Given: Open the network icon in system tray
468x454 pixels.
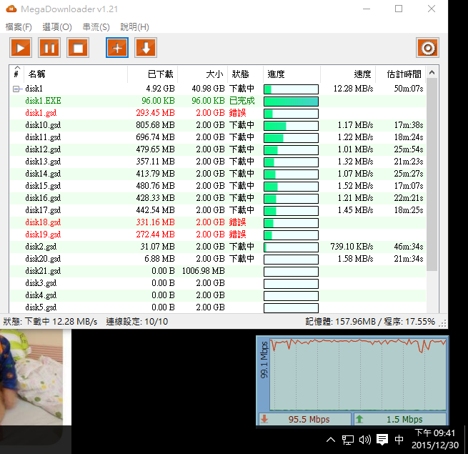Looking at the screenshot, I should pyautogui.click(x=348, y=440).
